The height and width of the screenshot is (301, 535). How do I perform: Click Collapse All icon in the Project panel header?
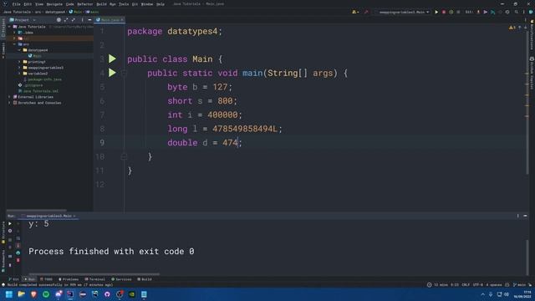(x=73, y=20)
